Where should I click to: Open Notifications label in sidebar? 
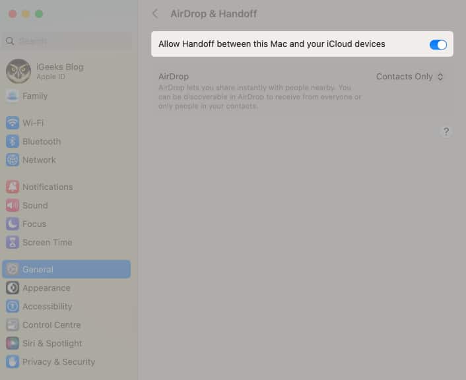48,187
